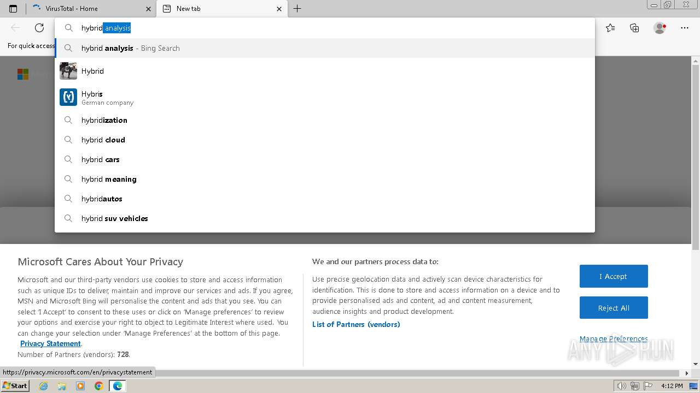Pick the hybridization search suggestion

coord(325,120)
